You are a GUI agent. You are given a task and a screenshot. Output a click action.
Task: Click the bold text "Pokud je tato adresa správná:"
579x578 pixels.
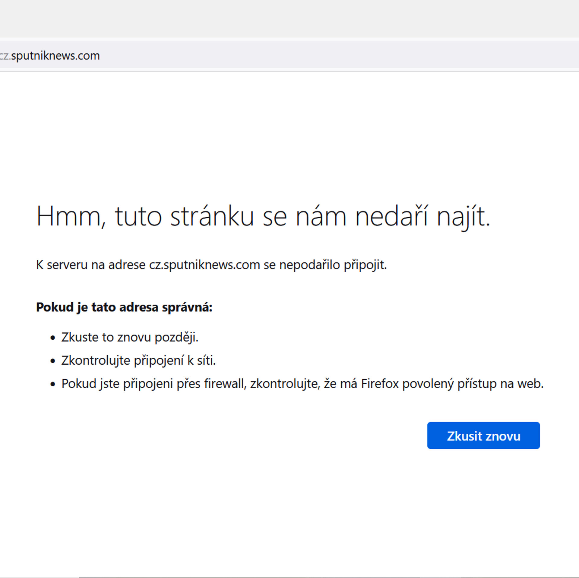(124, 307)
